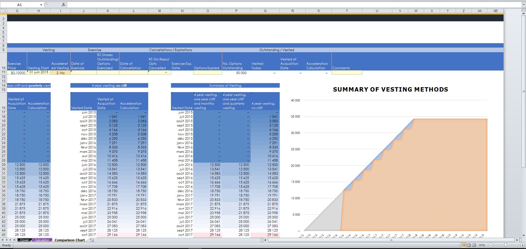Click empty Comments input cell in row 11
The height and width of the screenshot is (249, 526).
[x=347, y=73]
